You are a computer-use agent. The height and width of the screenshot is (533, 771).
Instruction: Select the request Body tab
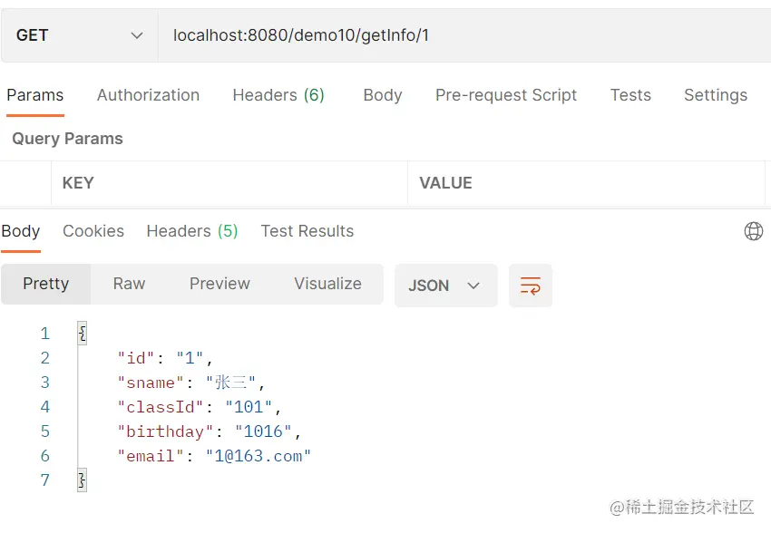tap(382, 95)
